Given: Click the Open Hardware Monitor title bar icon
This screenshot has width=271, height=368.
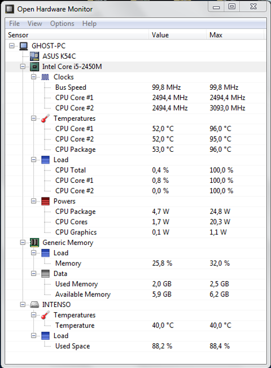Looking at the screenshot, I should tap(10, 9).
